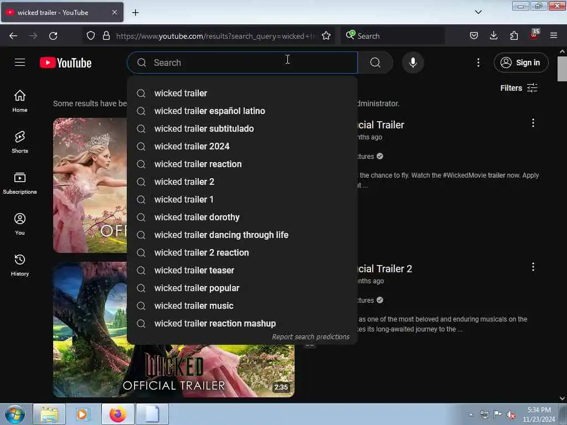The height and width of the screenshot is (425, 567).
Task: Click the page vertical scrollbar thumb
Action: pos(562,69)
